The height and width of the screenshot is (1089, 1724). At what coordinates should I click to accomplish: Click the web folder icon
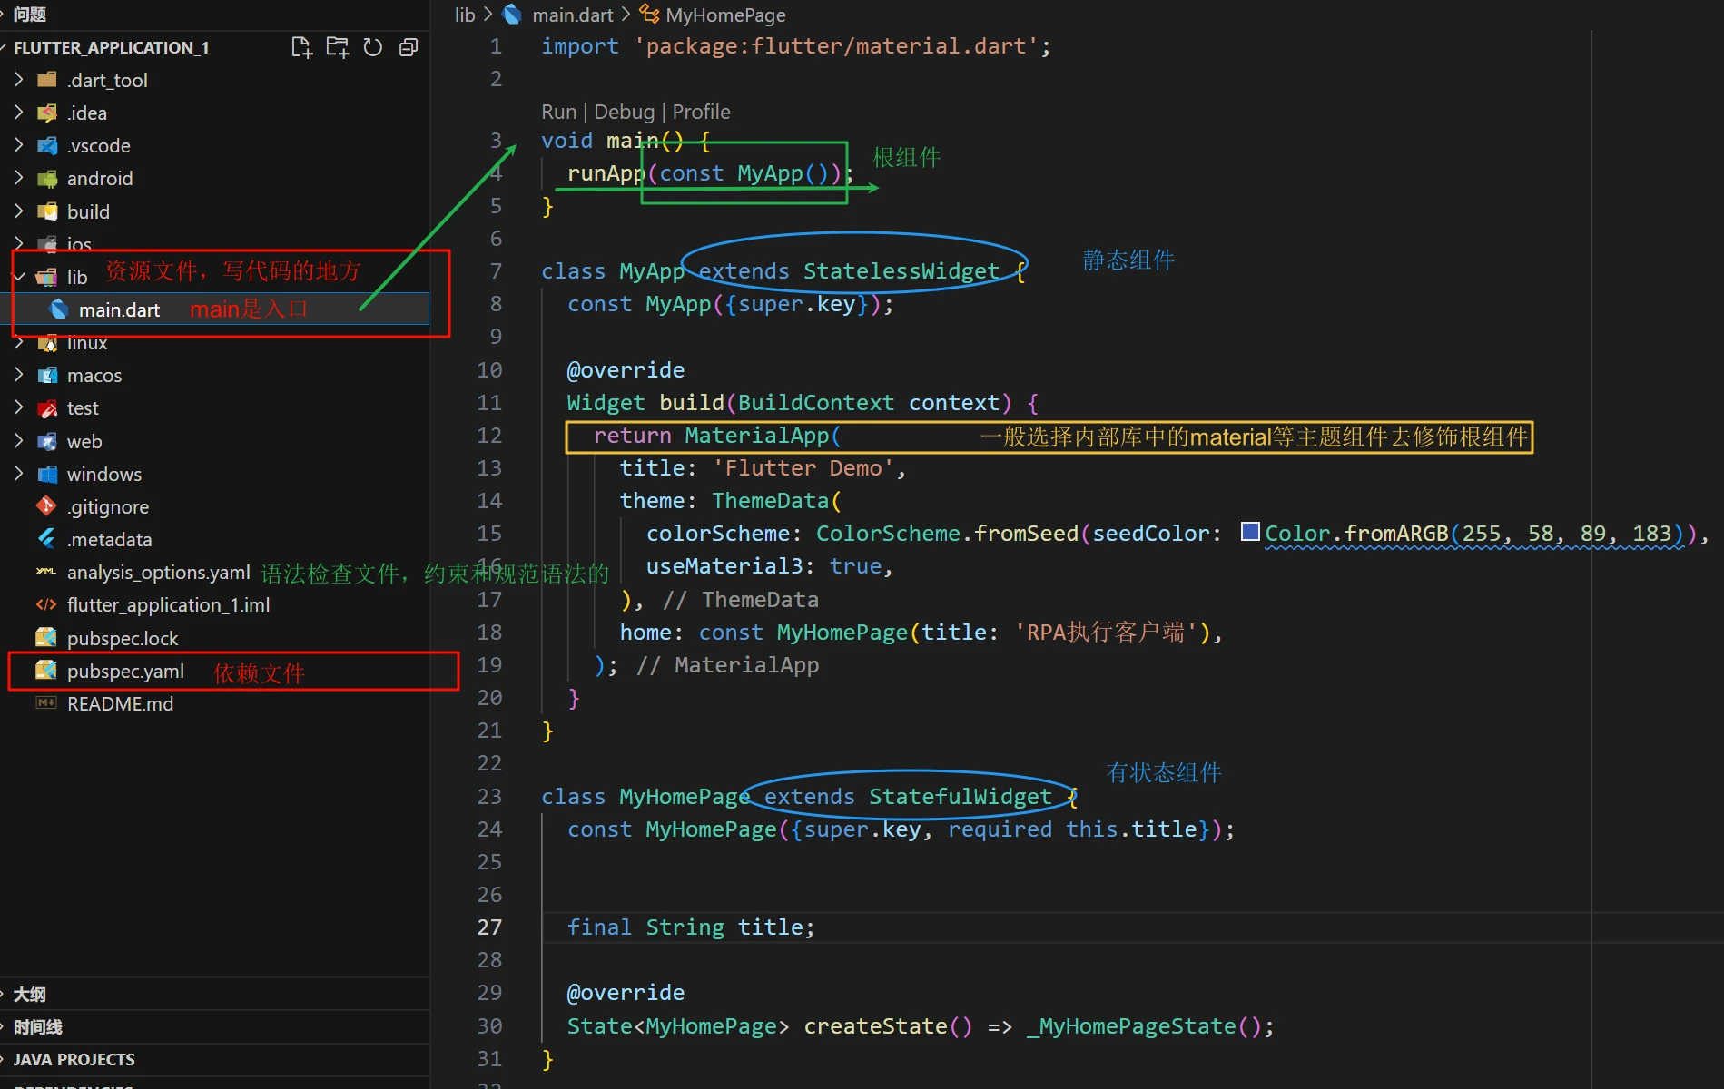click(x=47, y=441)
